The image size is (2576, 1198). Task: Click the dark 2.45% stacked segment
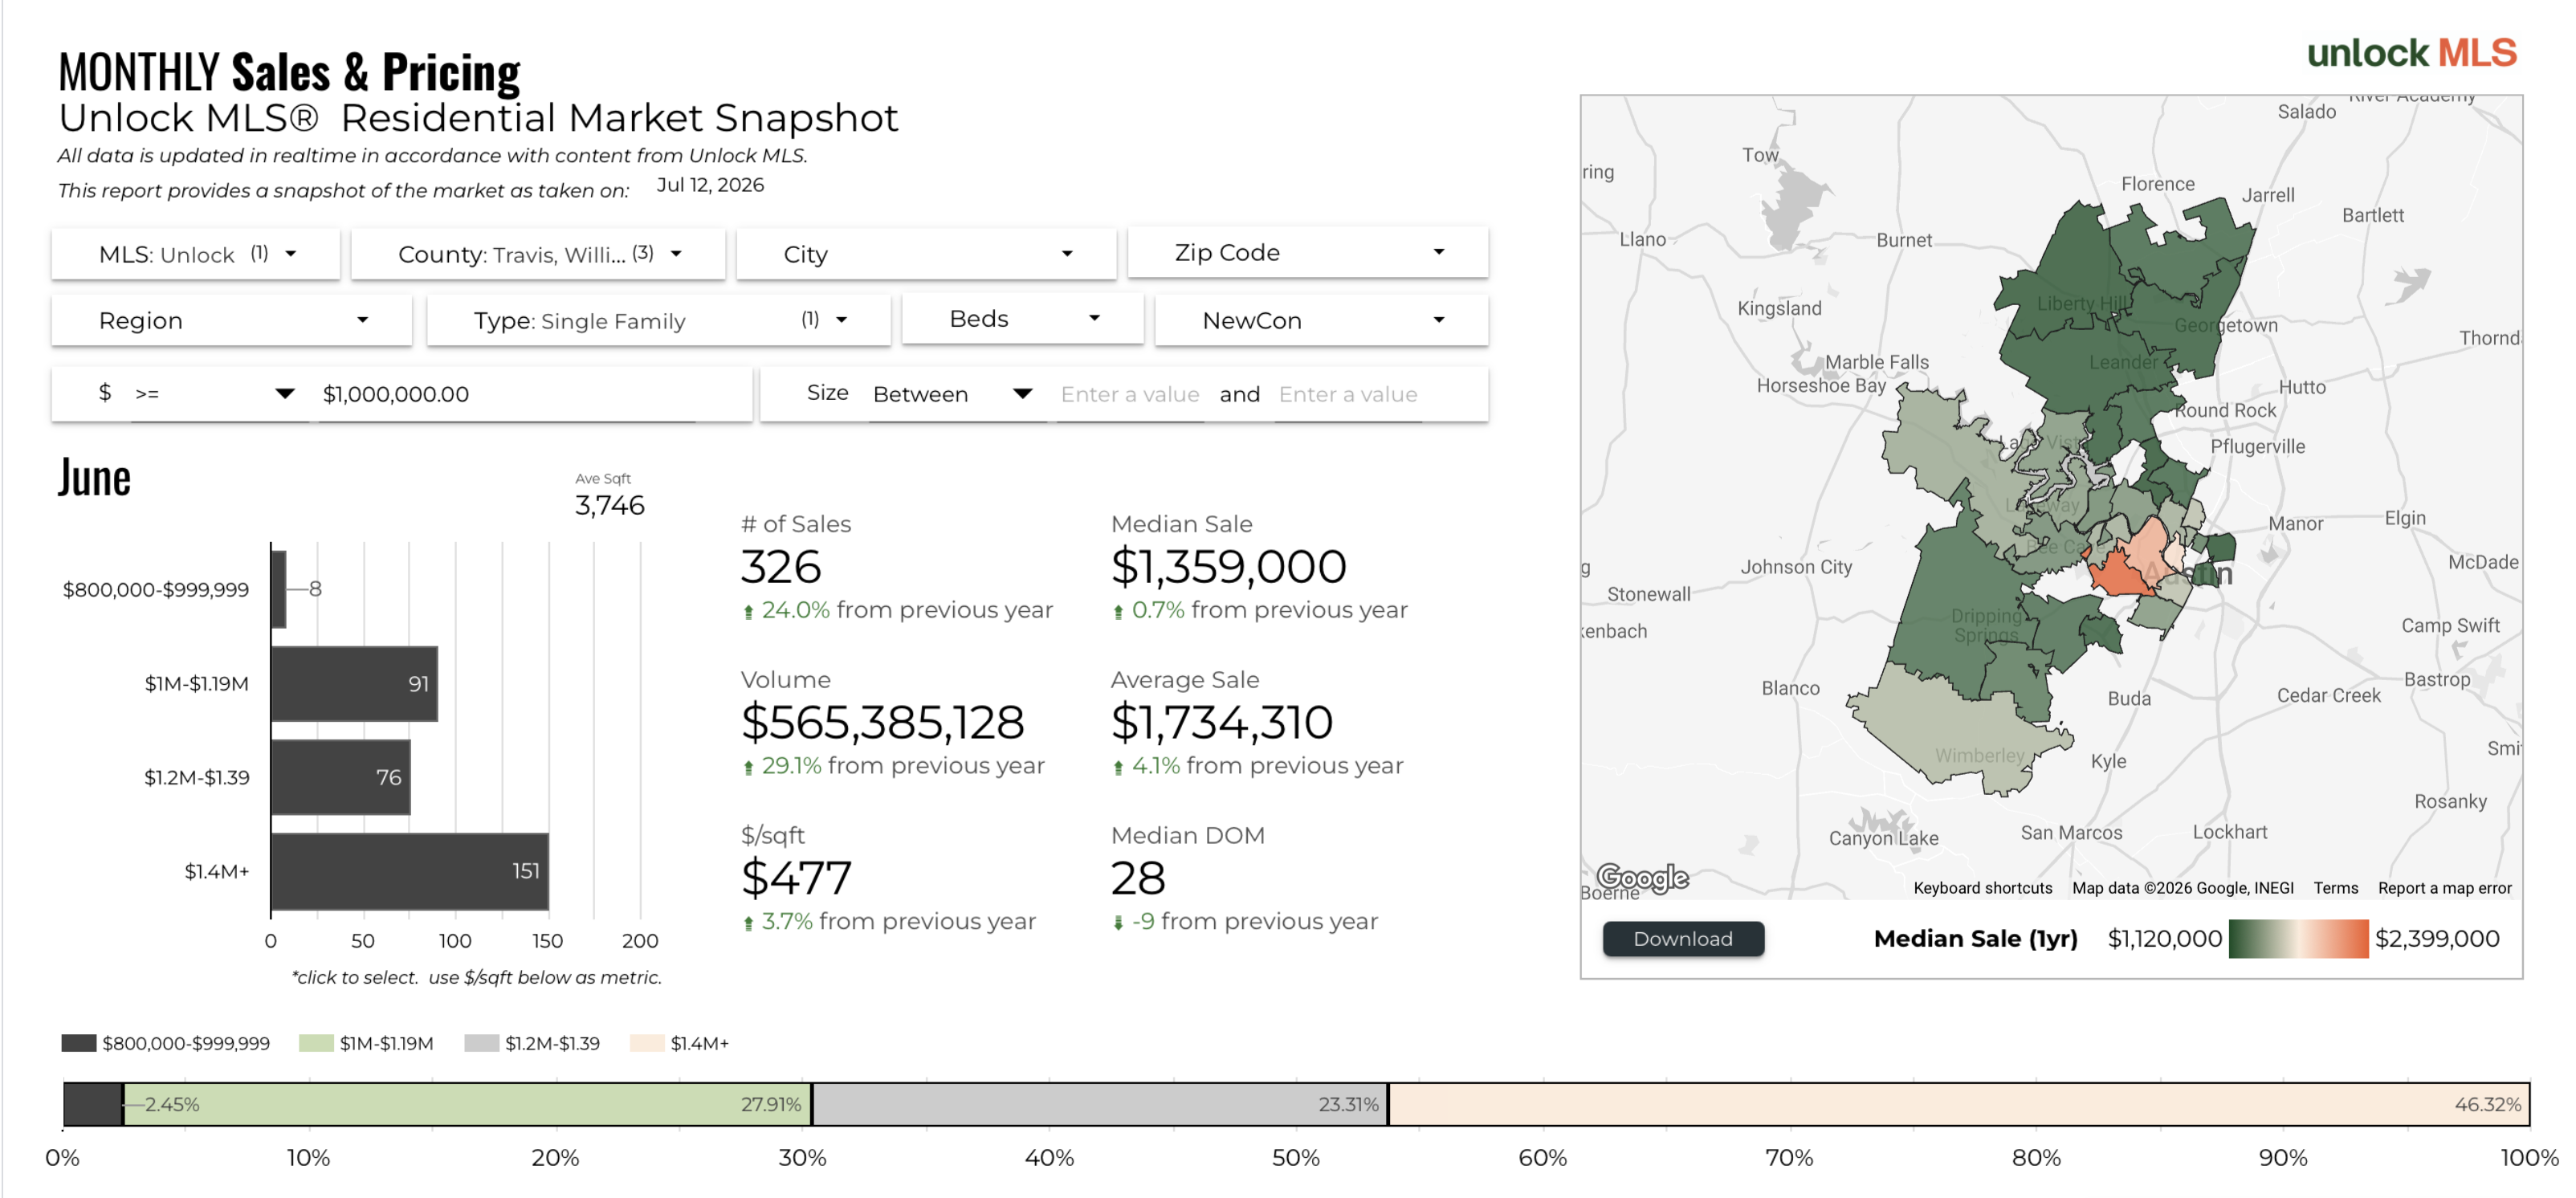(x=93, y=1104)
